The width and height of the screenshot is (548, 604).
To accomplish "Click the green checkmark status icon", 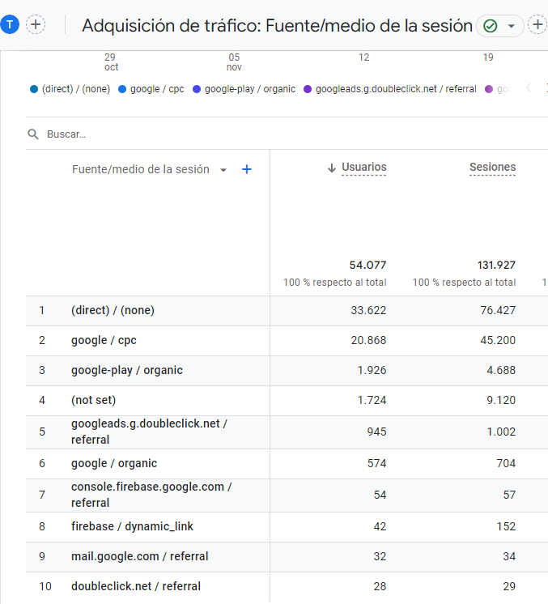I will (x=490, y=26).
